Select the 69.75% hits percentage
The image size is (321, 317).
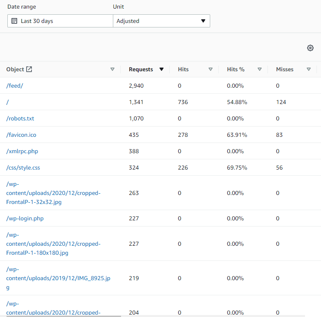[237, 168]
